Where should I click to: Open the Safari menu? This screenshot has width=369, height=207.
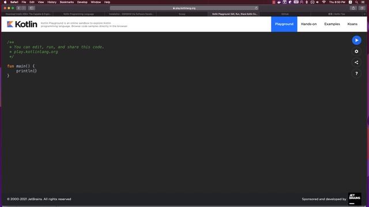[14, 2]
